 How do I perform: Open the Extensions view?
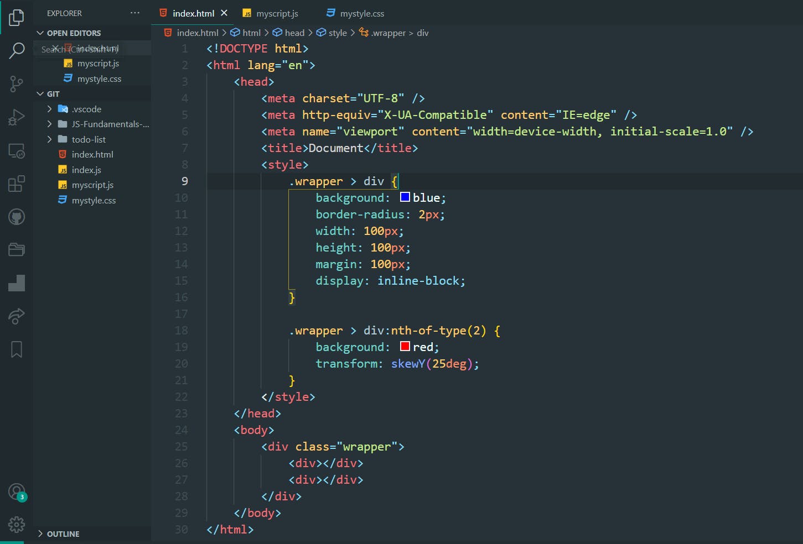click(17, 183)
